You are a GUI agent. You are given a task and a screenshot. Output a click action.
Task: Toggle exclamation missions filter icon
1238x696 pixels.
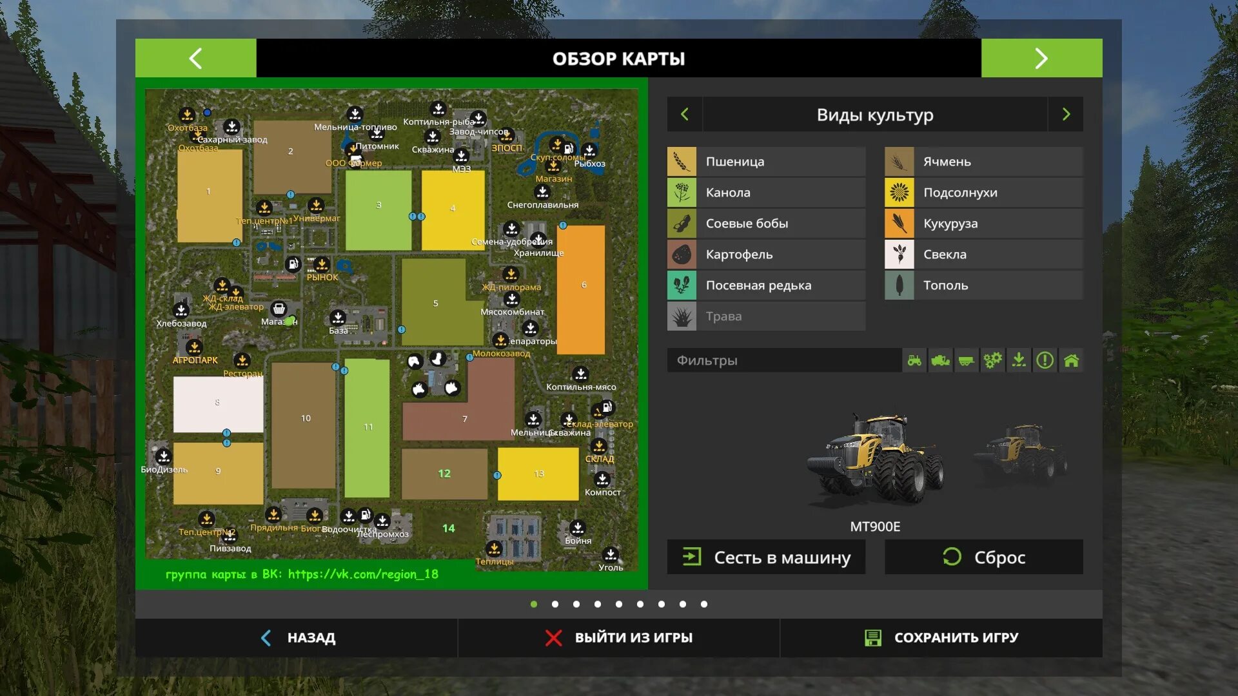pyautogui.click(x=1045, y=360)
